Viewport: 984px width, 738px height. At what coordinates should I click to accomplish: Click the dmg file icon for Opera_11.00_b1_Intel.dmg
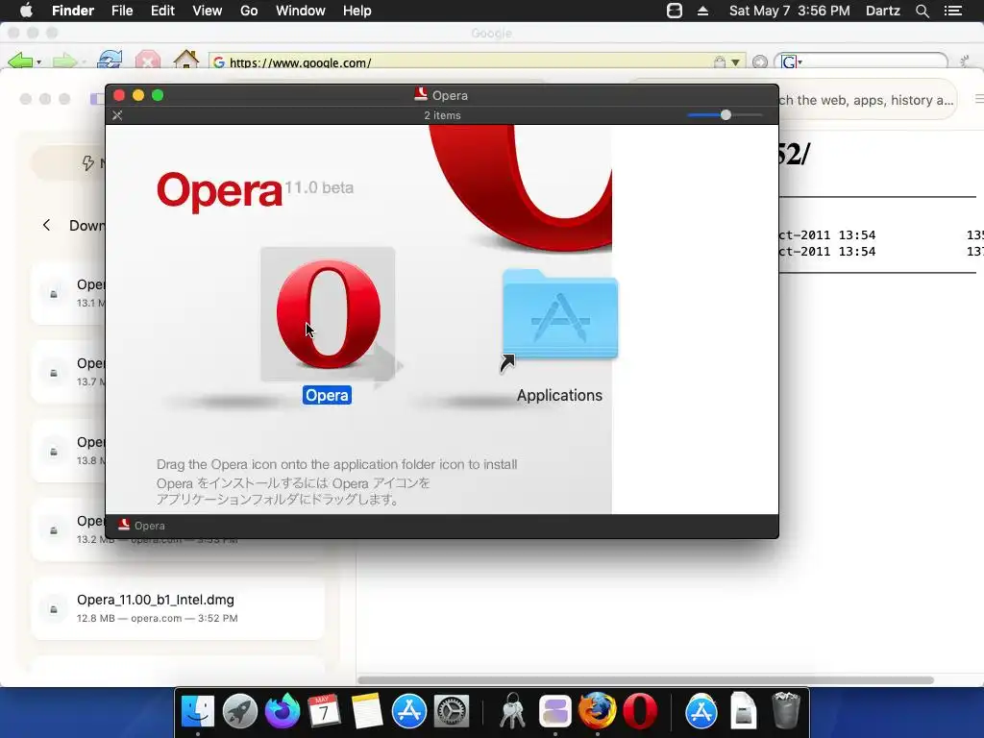[x=54, y=608]
